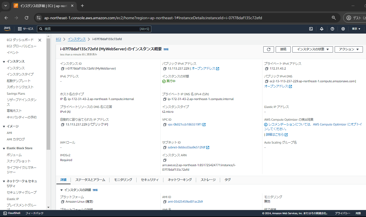Click フィードバック in the footer
Viewport: 366px width, 217px height.
point(34,213)
